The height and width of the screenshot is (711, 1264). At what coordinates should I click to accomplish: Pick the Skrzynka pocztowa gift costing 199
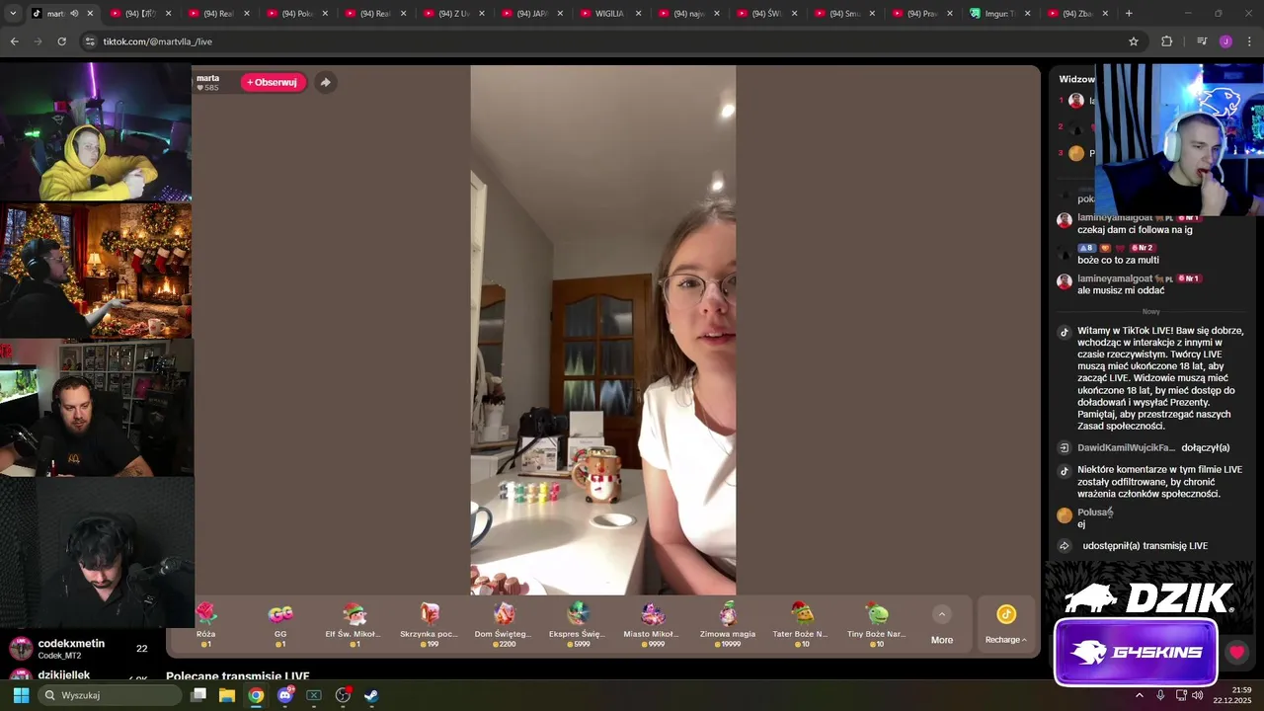[429, 625]
